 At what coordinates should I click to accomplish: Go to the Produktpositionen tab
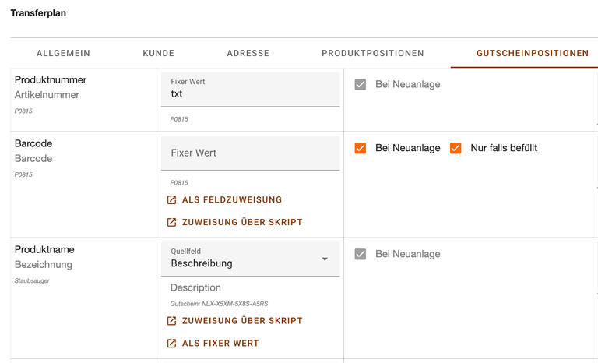373,53
